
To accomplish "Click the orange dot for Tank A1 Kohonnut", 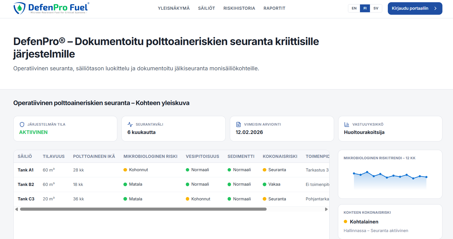I will [x=125, y=170].
